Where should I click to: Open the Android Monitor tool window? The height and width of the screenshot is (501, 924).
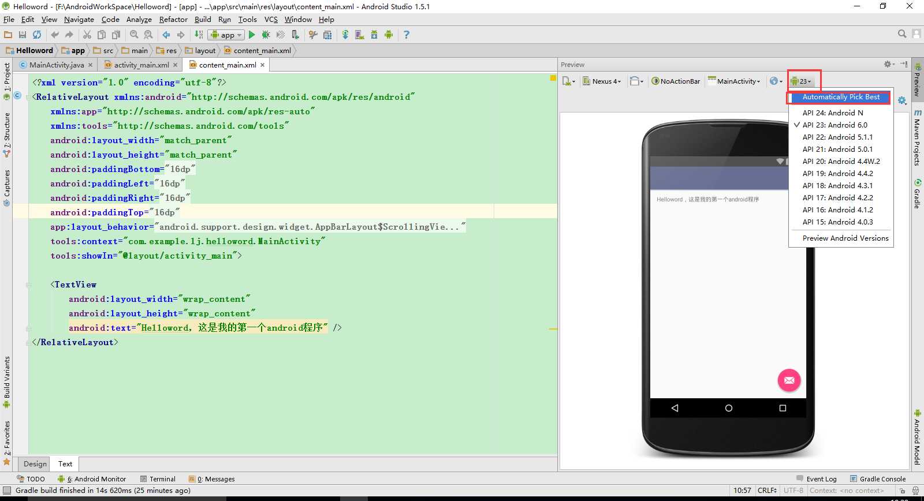click(x=92, y=479)
